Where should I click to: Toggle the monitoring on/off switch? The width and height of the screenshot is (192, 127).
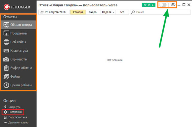pyautogui.click(x=163, y=5)
